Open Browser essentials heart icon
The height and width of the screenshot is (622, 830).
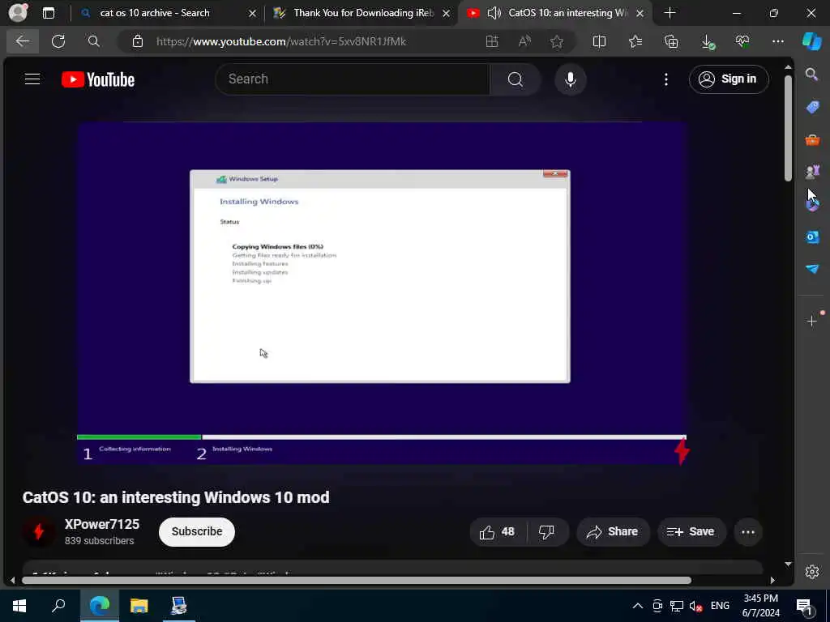pyautogui.click(x=742, y=41)
